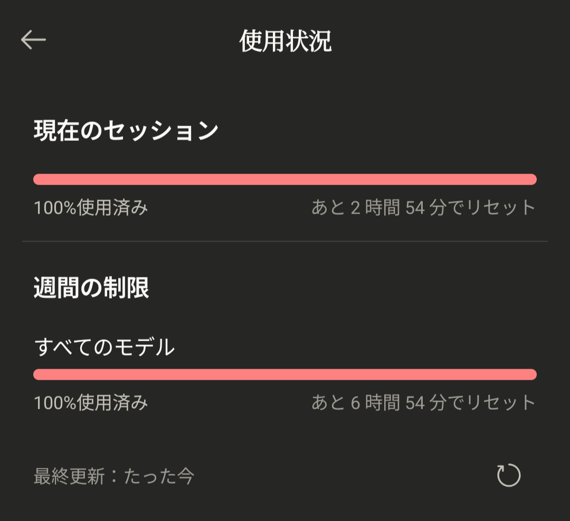Click the 使用状況 page title
The height and width of the screenshot is (521, 570).
click(x=285, y=41)
